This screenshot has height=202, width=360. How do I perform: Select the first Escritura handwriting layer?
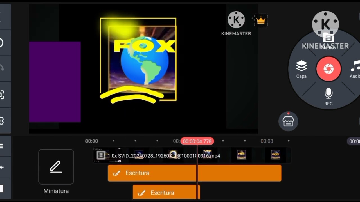(195, 173)
